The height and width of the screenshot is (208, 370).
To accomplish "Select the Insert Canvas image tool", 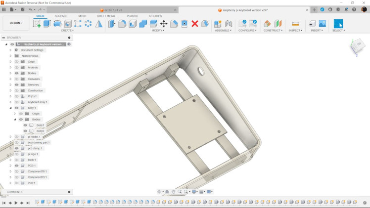I will pos(323,24).
